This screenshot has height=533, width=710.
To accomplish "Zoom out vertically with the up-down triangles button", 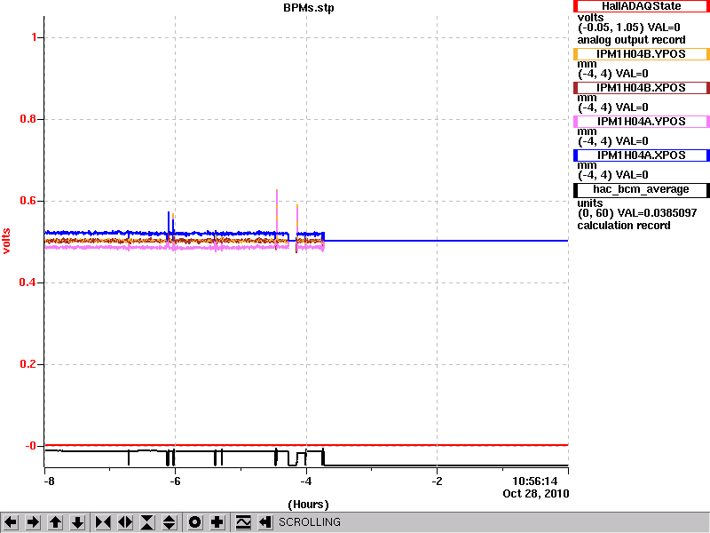I will coord(170,522).
